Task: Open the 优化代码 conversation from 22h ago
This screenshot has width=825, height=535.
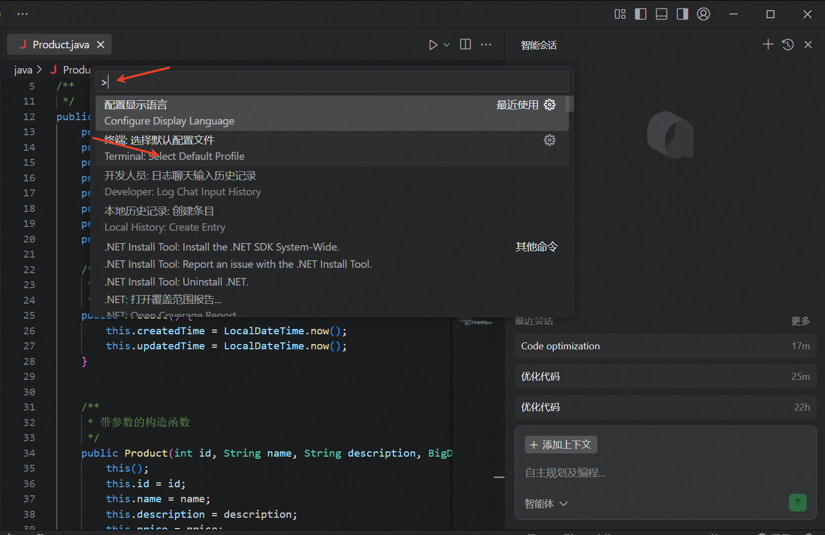Action: coord(666,407)
